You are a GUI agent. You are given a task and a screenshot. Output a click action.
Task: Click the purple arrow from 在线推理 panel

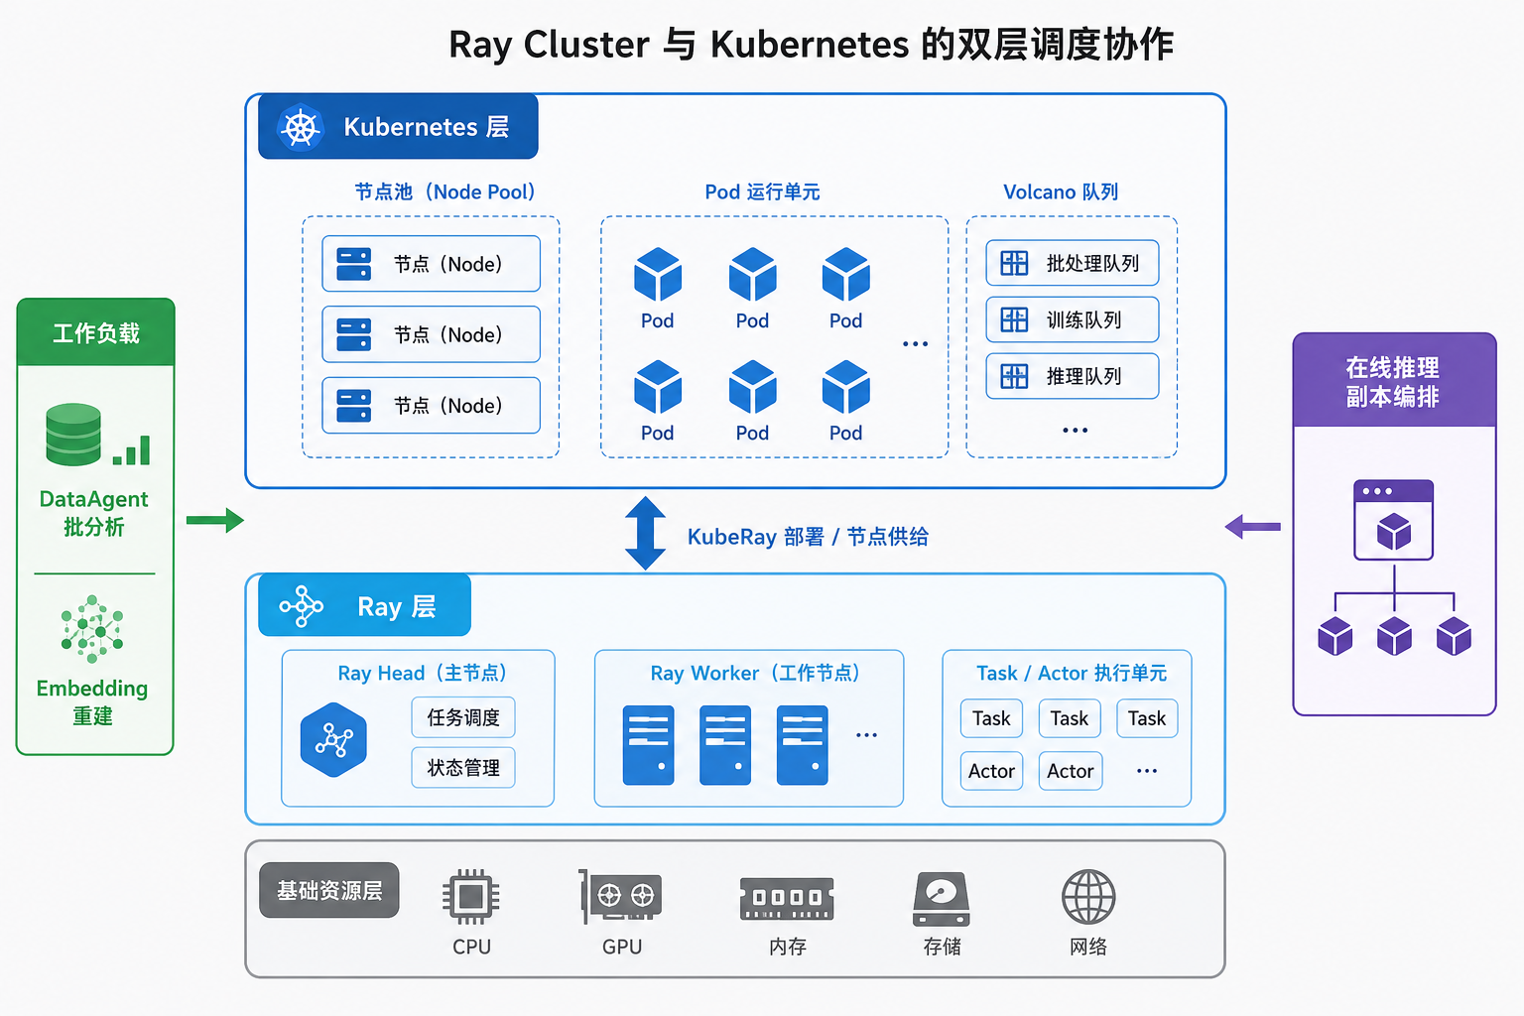point(1253,527)
